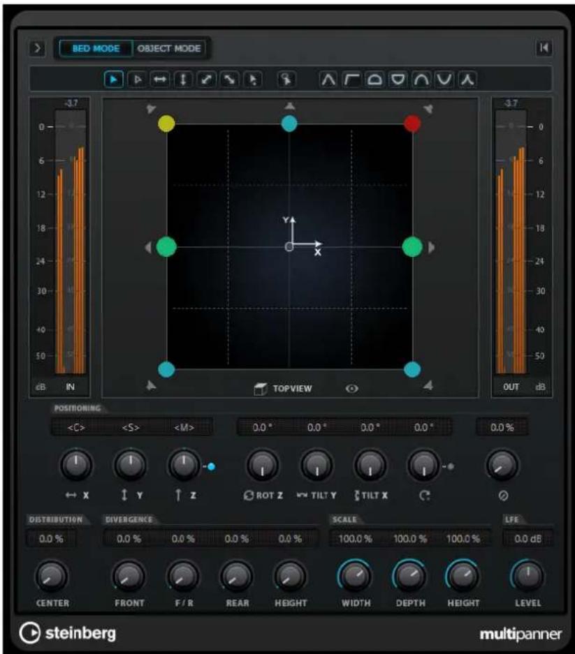Click the Width scale knob
The width and height of the screenshot is (575, 654).
coord(355,576)
